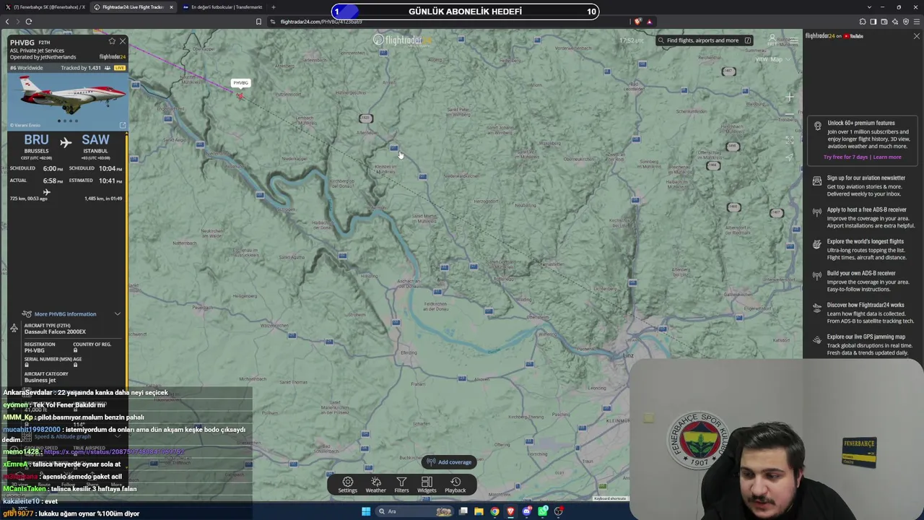Click the Flightradar24 on YouTube header
Image resolution: width=924 pixels, height=520 pixels.
point(834,36)
